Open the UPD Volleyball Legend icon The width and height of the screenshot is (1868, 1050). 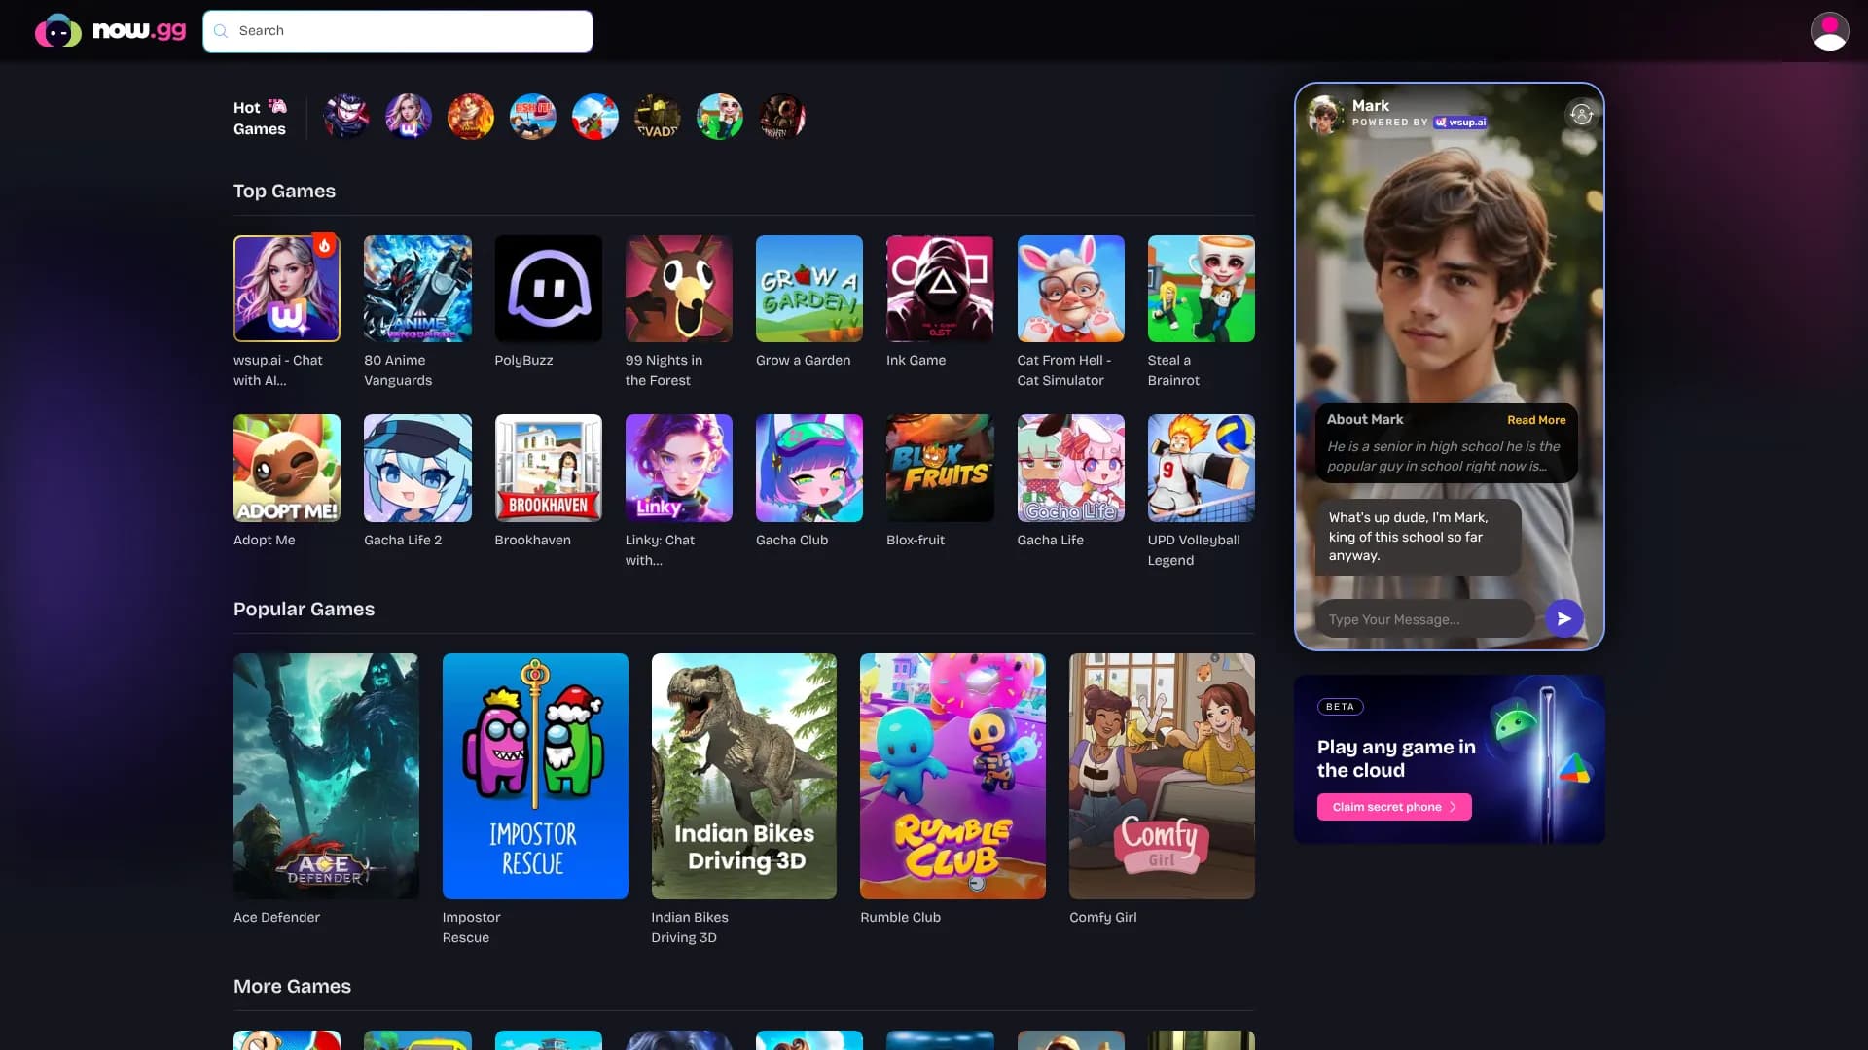tap(1202, 469)
